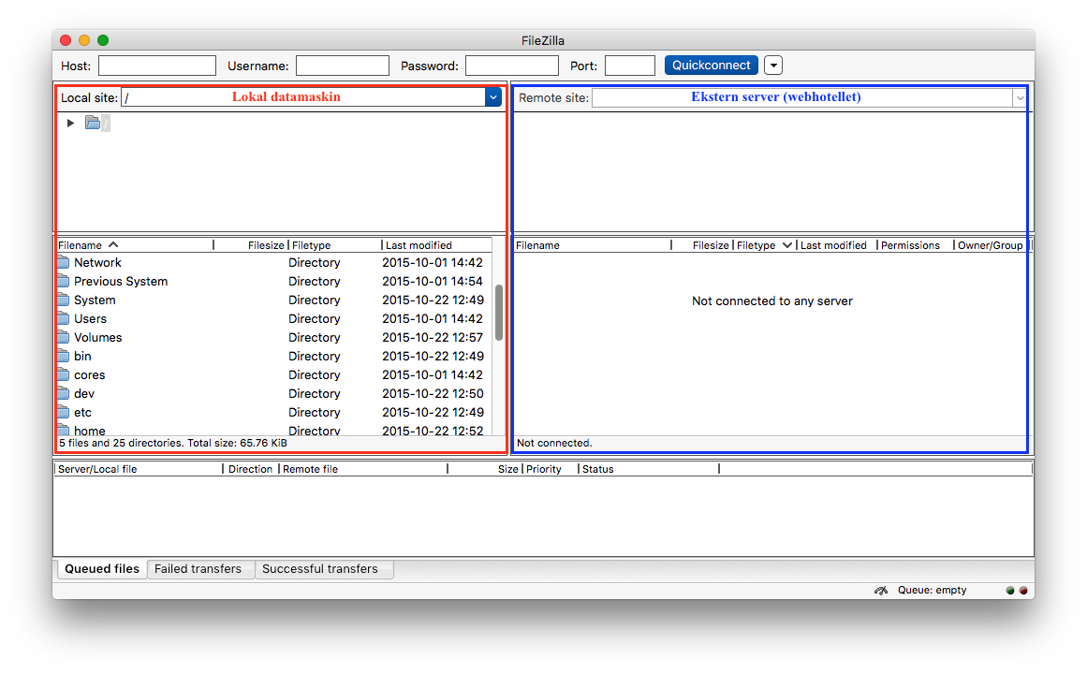
Task: Click the remote Filesize column header
Action: point(702,245)
